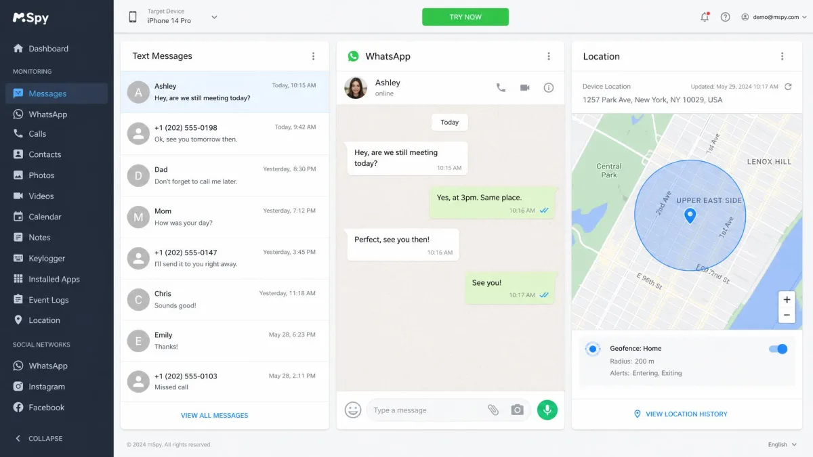This screenshot has height=457, width=813.
Task: Zoom in on the map
Action: (787, 300)
